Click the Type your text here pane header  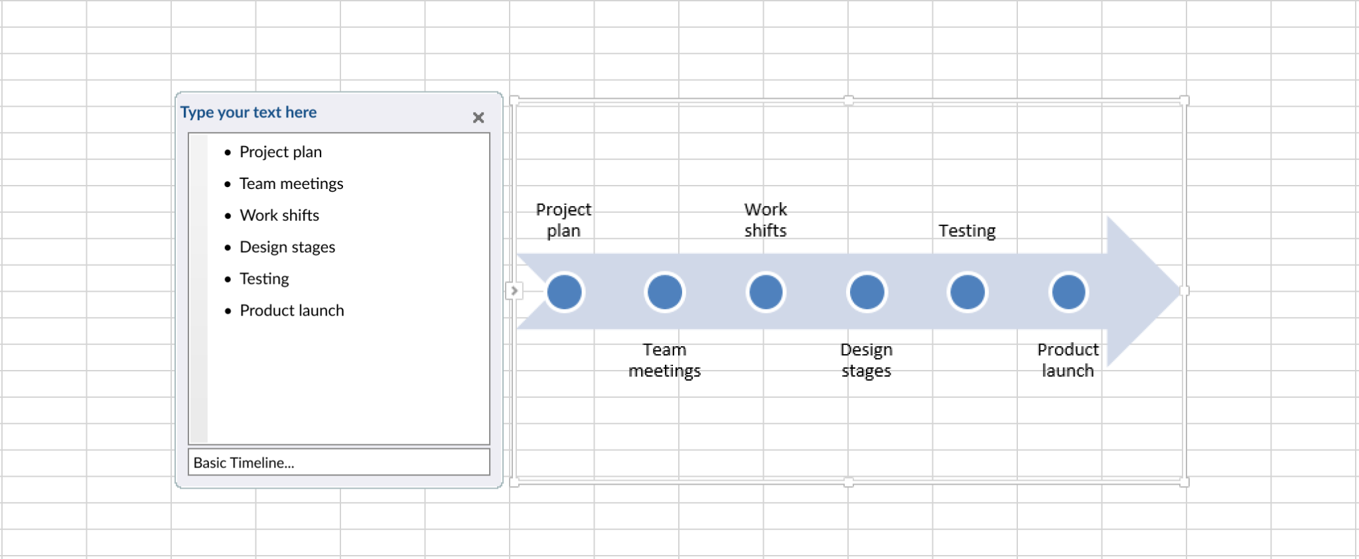(249, 112)
